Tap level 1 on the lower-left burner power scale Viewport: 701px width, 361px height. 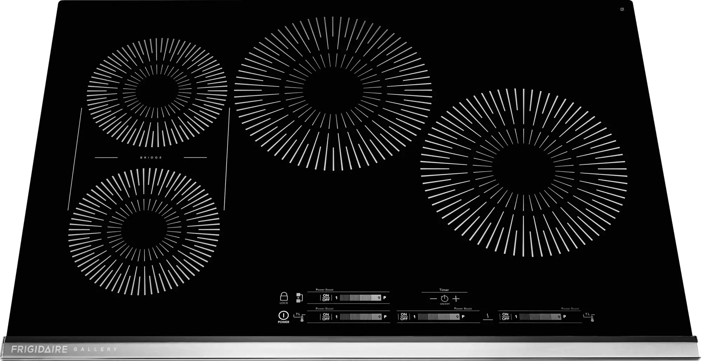pos(336,316)
